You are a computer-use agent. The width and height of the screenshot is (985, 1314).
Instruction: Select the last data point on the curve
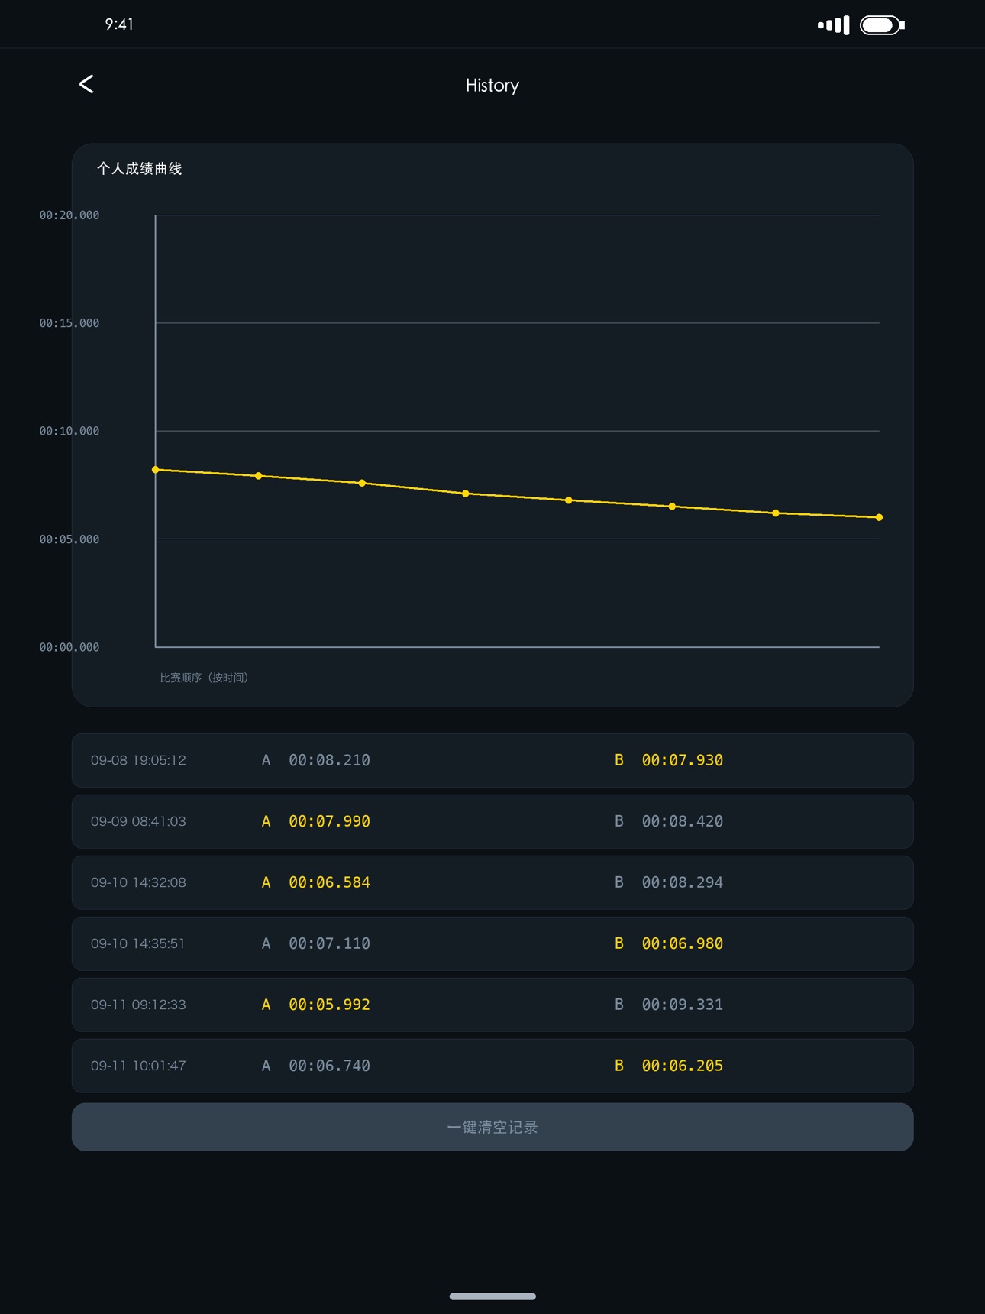pos(879,517)
